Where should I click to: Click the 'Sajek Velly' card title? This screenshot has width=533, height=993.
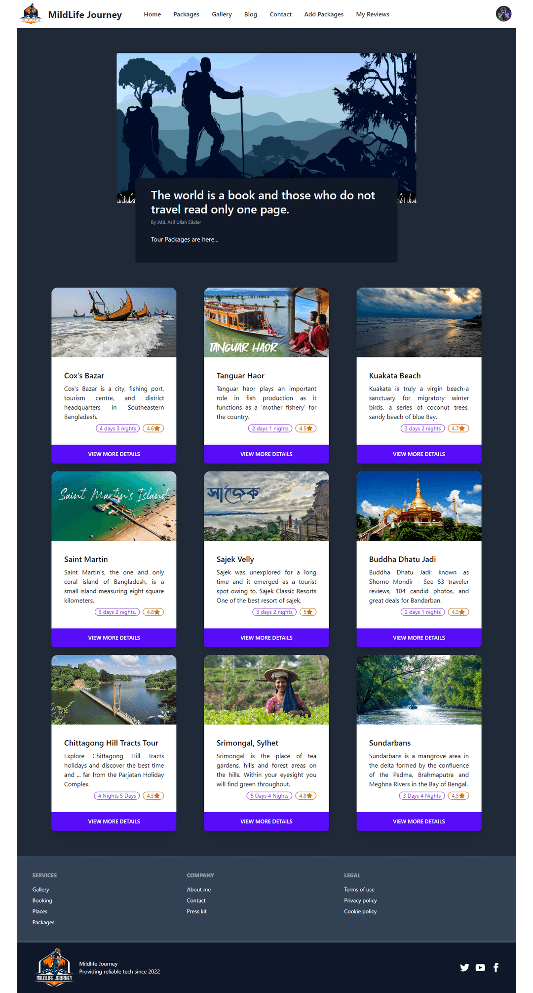[x=235, y=559]
